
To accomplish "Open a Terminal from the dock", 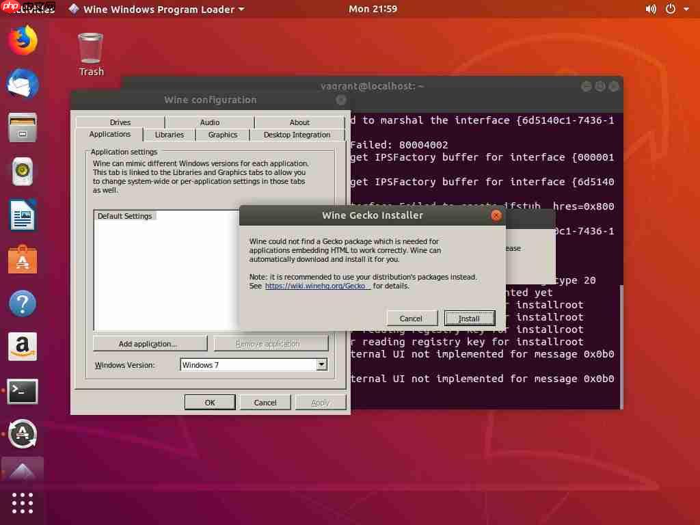I will (x=23, y=391).
